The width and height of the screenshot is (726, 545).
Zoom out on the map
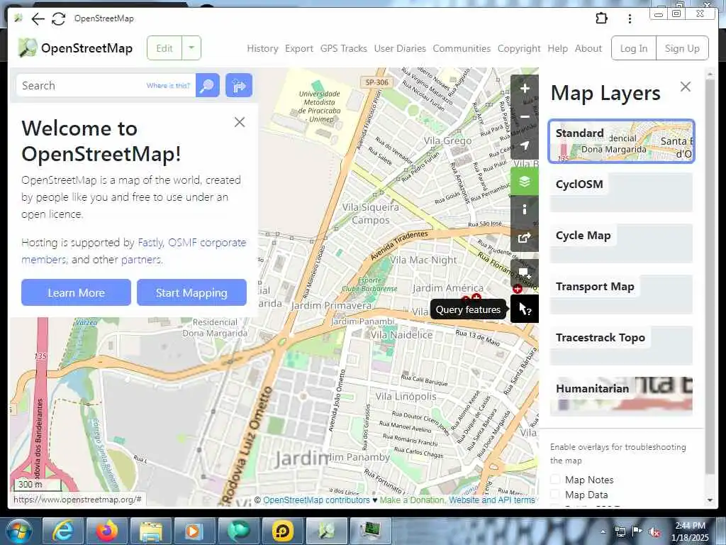pyautogui.click(x=525, y=117)
